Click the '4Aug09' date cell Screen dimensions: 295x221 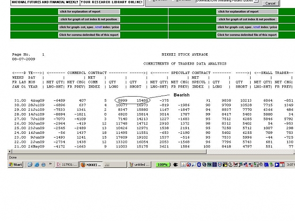(37, 101)
